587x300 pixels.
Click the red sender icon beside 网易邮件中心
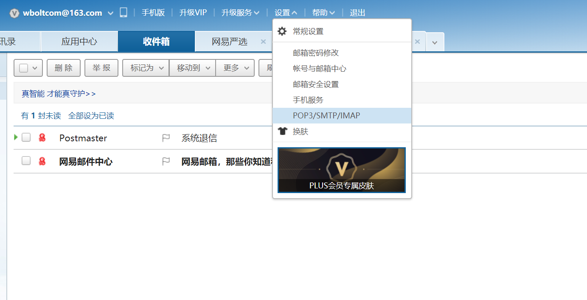pyautogui.click(x=42, y=161)
